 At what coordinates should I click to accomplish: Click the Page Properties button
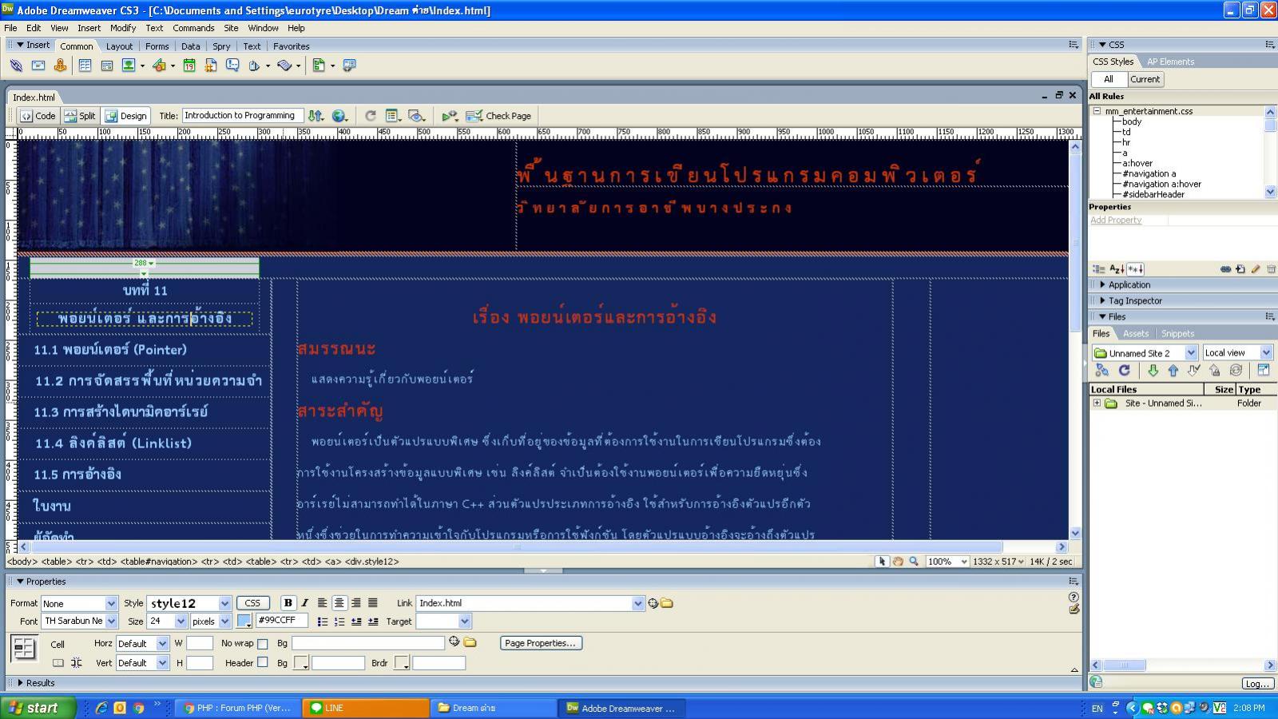541,643
